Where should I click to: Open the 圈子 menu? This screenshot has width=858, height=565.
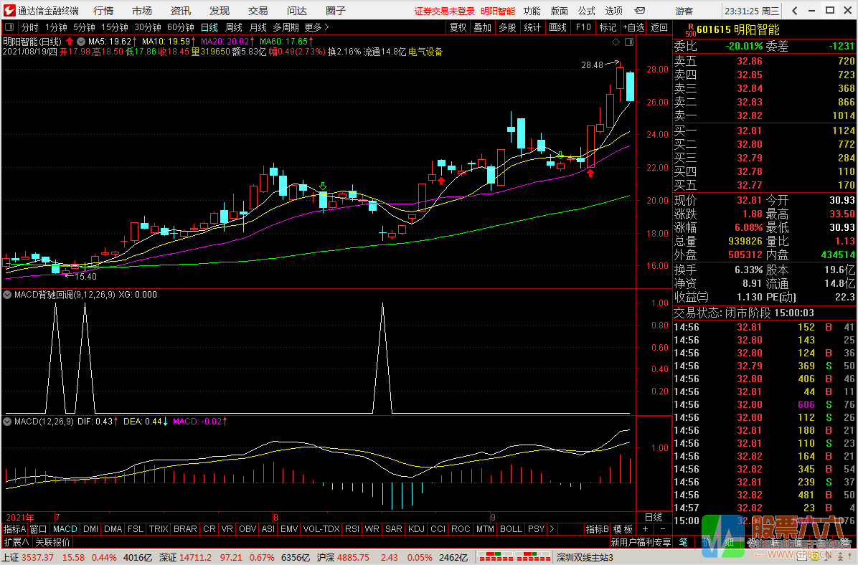pyautogui.click(x=336, y=10)
